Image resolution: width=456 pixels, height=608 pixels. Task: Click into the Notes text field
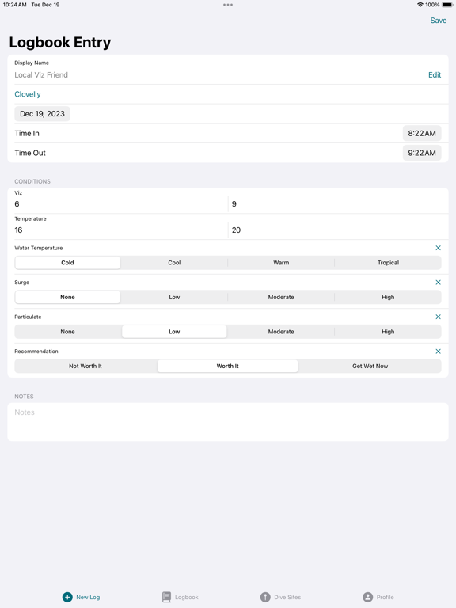coord(228,422)
